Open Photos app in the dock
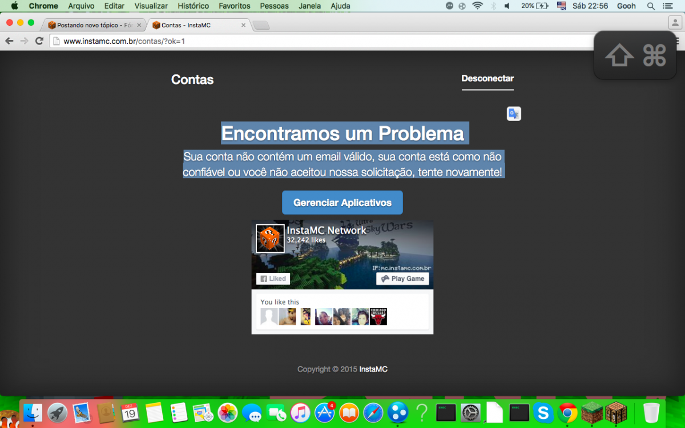The height and width of the screenshot is (428, 685). (228, 413)
